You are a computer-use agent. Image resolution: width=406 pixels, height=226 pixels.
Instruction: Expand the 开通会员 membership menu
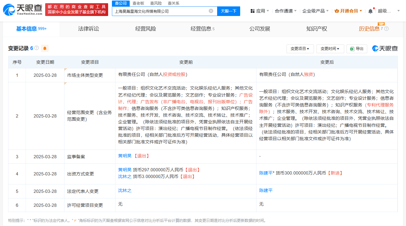[348, 11]
